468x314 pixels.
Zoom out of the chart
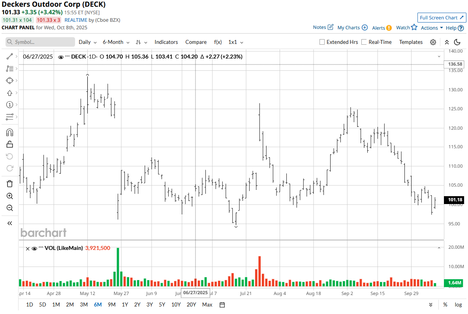[x=9, y=208]
